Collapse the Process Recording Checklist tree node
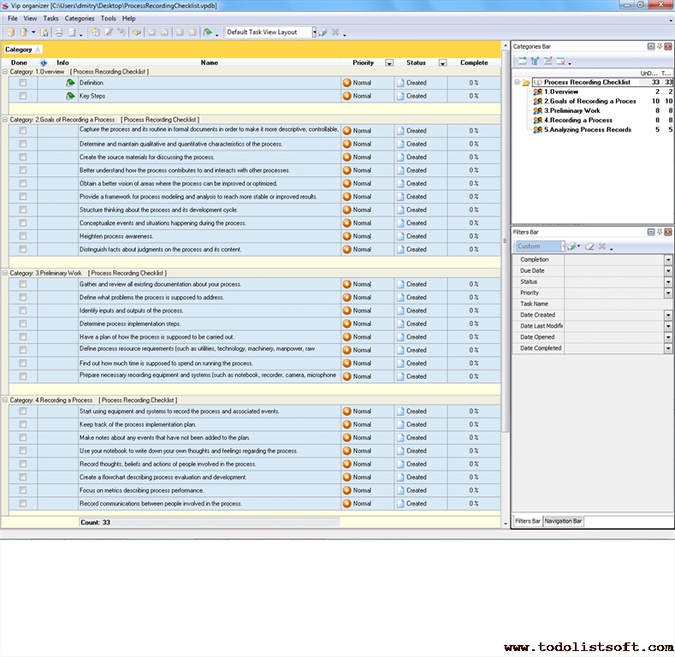The width and height of the screenshot is (675, 657). (x=517, y=82)
